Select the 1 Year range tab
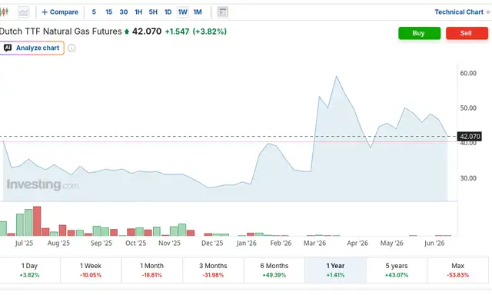The image size is (492, 295). [x=335, y=270]
